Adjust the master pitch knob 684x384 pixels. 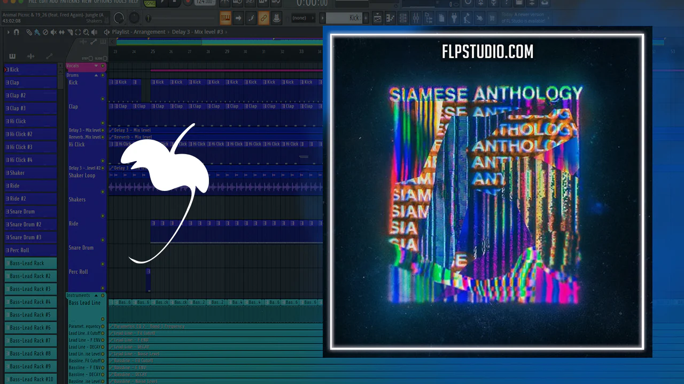134,18
